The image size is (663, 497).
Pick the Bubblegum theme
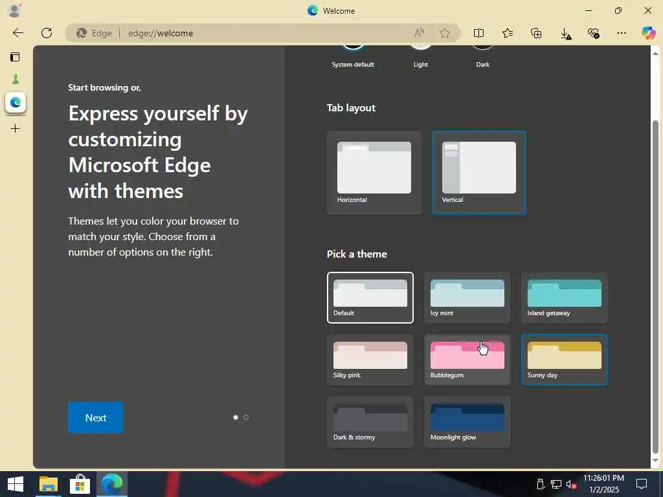tap(467, 360)
